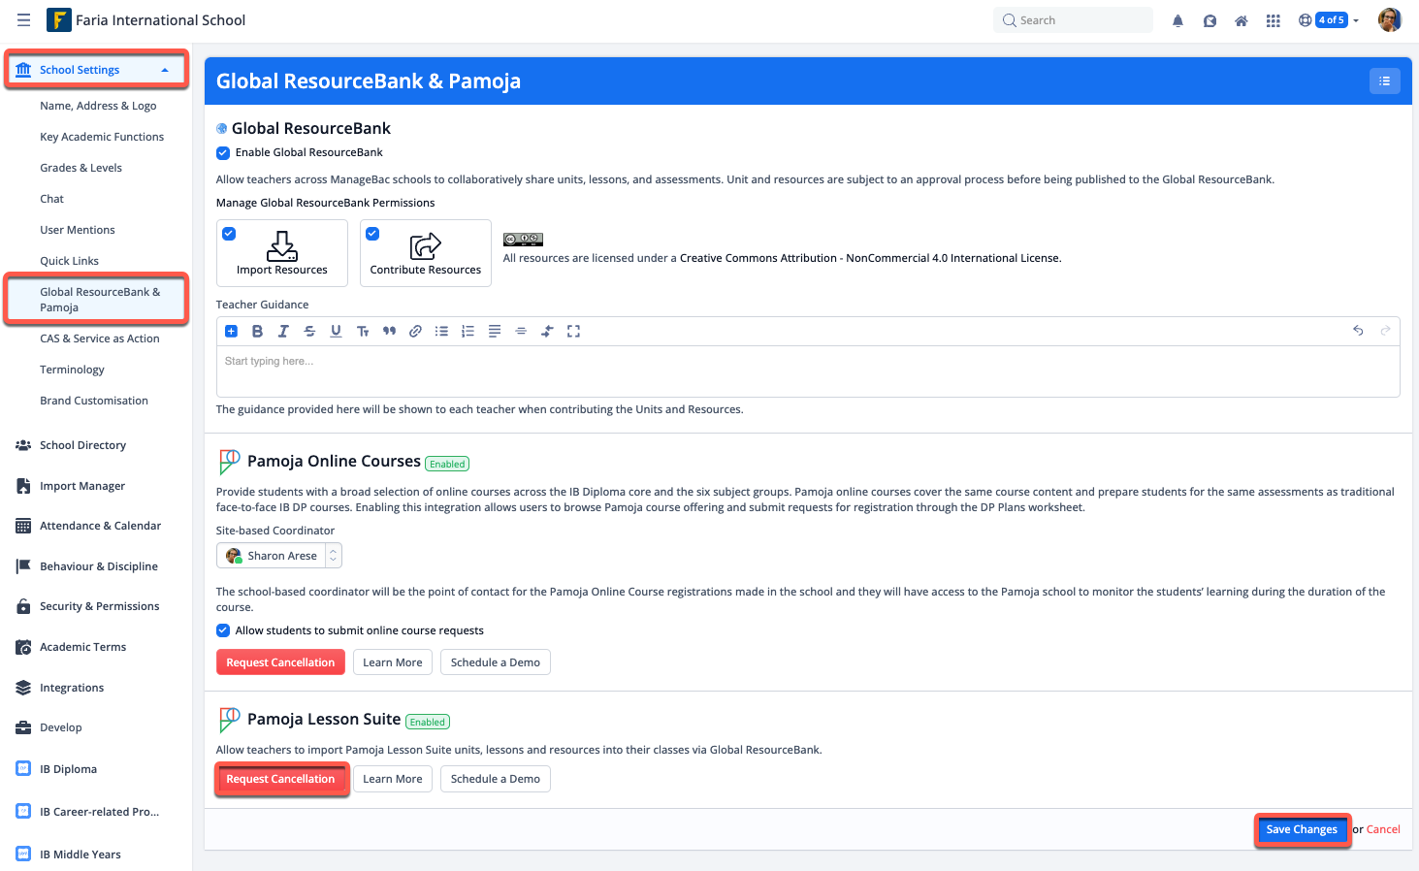Create a numbered list in editor
1419x871 pixels.
[x=468, y=331]
